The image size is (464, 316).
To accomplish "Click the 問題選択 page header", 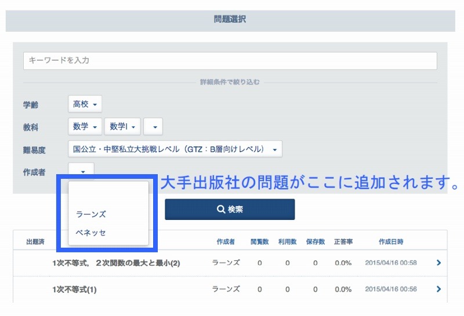I will (x=230, y=19).
